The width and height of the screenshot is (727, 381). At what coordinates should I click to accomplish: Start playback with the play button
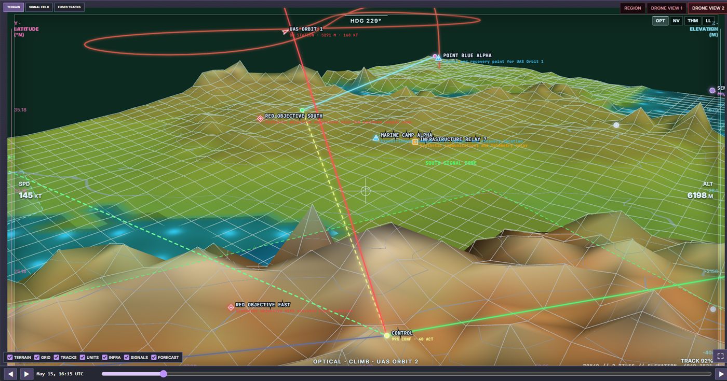tap(26, 374)
